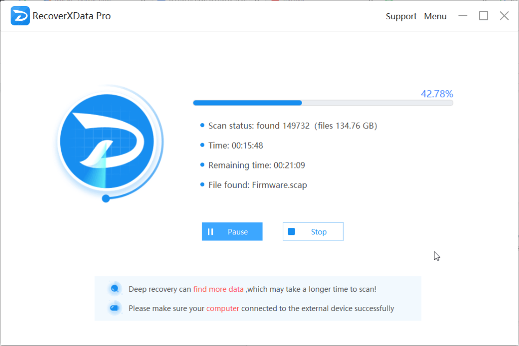The image size is (519, 346).
Task: Click the 42.78% progress percentage
Action: pos(436,94)
